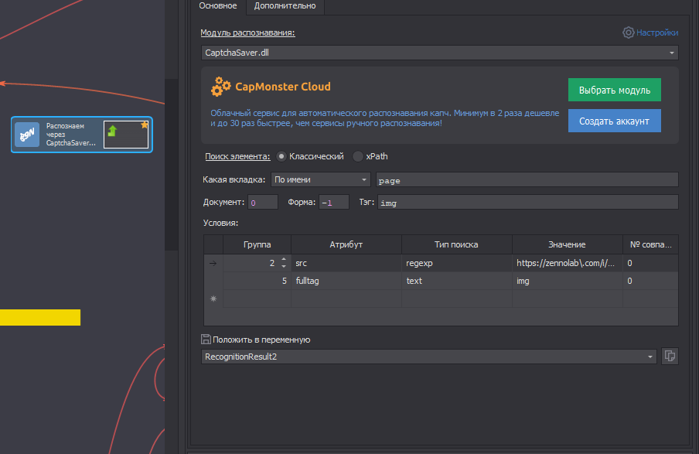Click the new row asterisk in conditions table
Screen dimensions: 699x454
tap(213, 299)
